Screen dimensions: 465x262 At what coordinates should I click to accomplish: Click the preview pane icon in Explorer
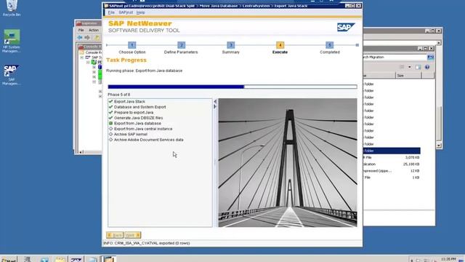point(418,67)
